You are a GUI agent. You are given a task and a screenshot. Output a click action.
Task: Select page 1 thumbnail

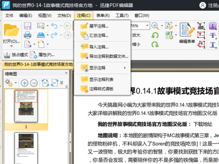26,106
